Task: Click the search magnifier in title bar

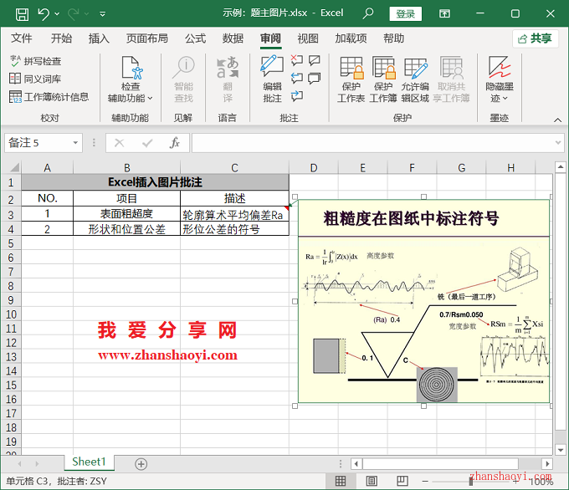Action: [x=368, y=13]
